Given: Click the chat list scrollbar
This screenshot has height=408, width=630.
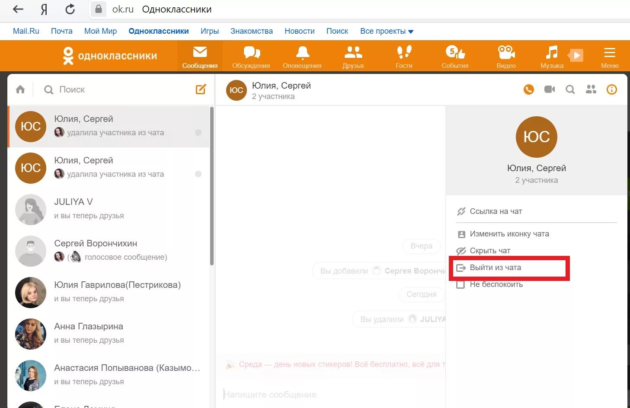Looking at the screenshot, I should (x=212, y=186).
